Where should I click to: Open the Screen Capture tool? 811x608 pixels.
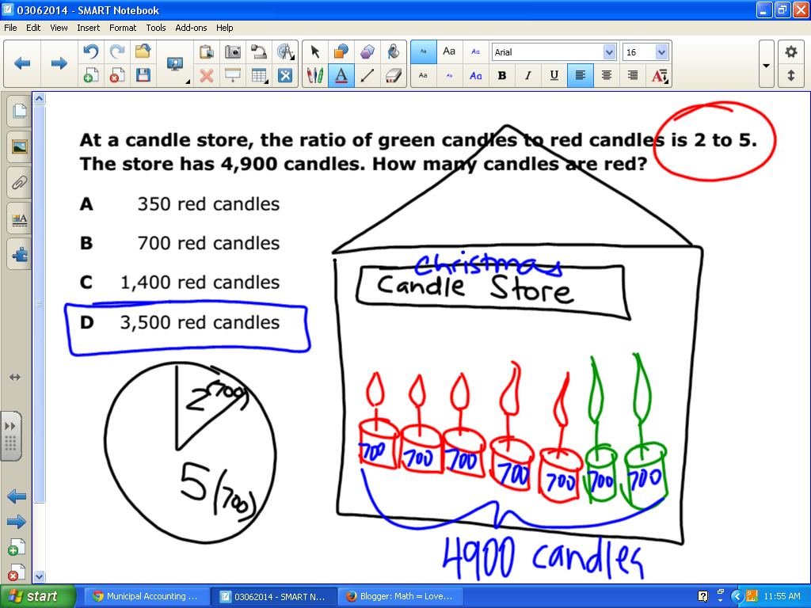pyautogui.click(x=233, y=52)
